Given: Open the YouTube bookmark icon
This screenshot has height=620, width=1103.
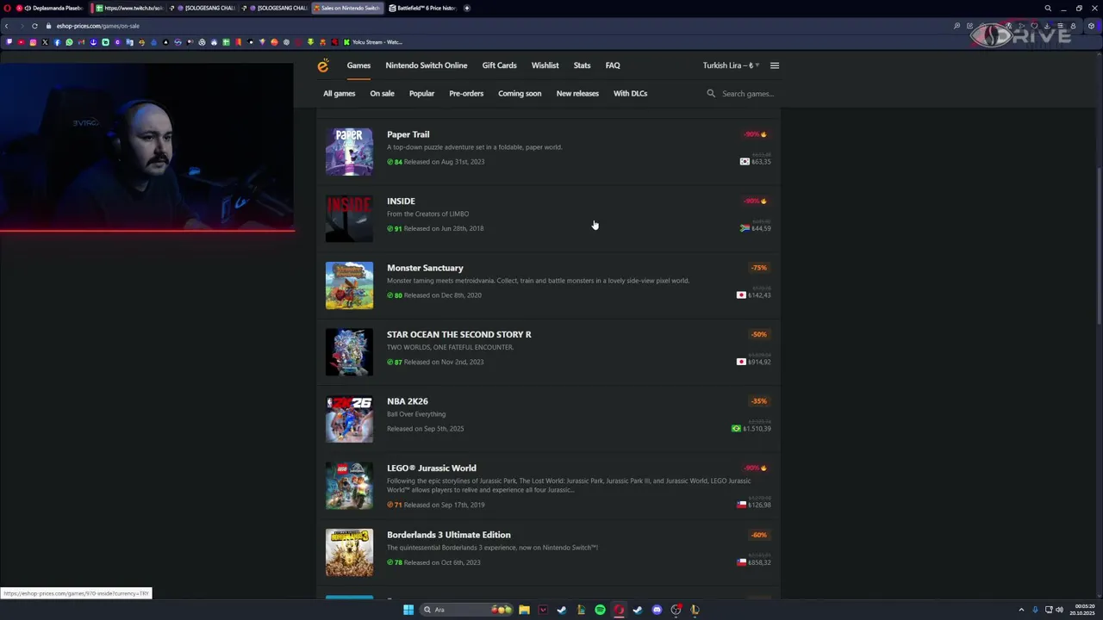Looking at the screenshot, I should click(21, 42).
